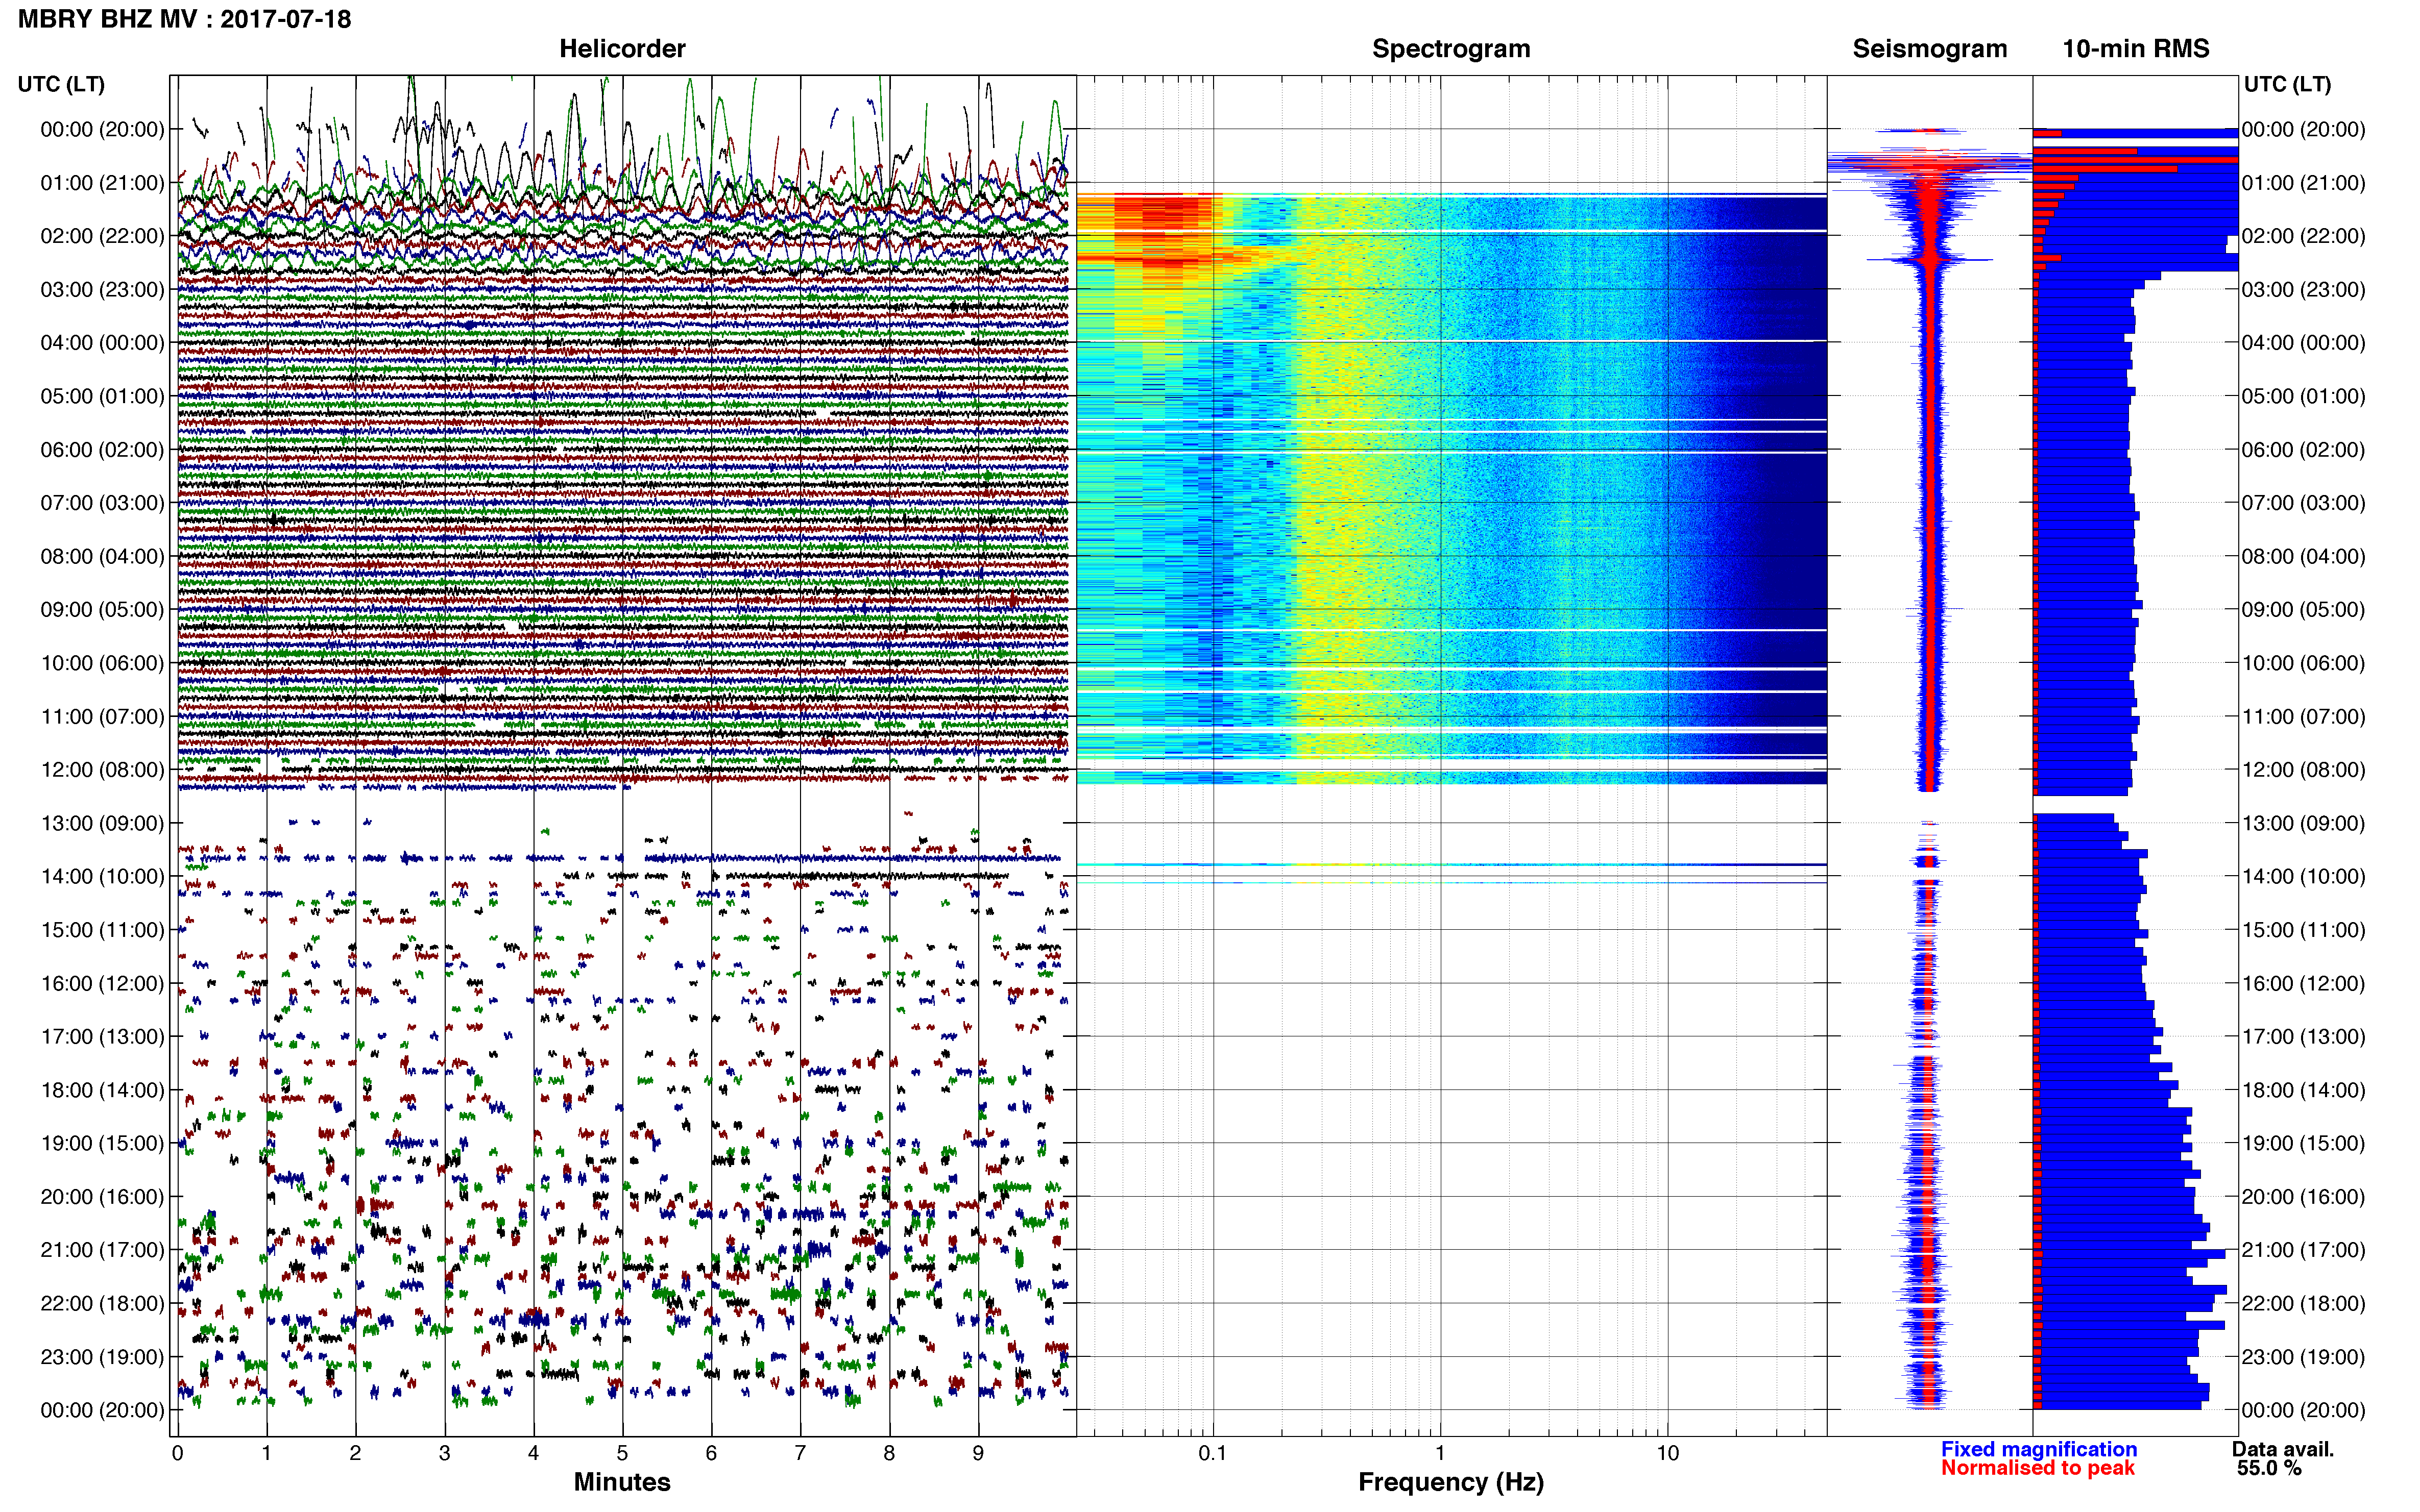
Task: Click left time label '04:00 (00:00)'
Action: (x=102, y=343)
